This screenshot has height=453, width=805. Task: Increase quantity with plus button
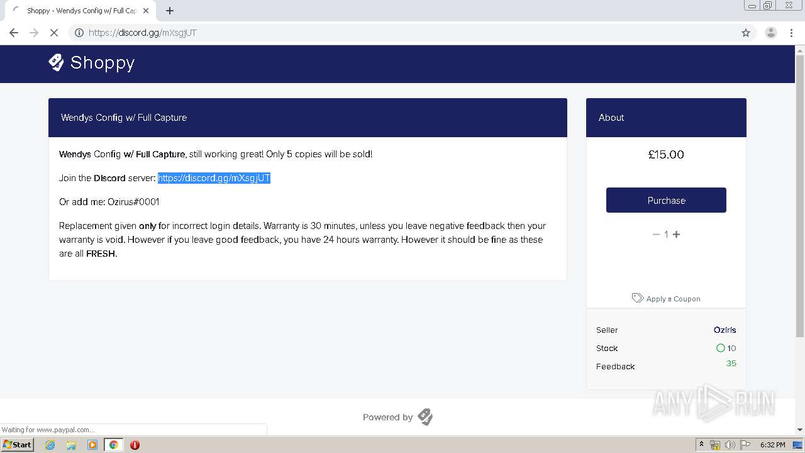pyautogui.click(x=677, y=234)
